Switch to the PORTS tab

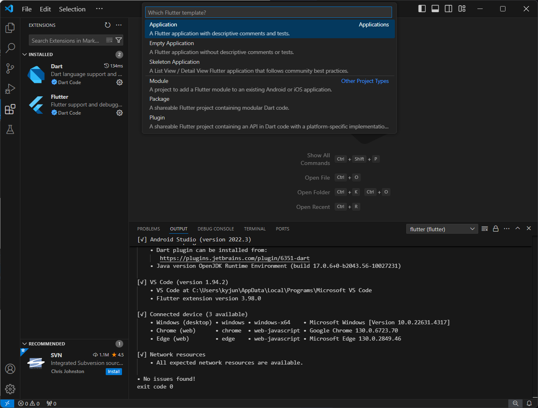point(283,229)
